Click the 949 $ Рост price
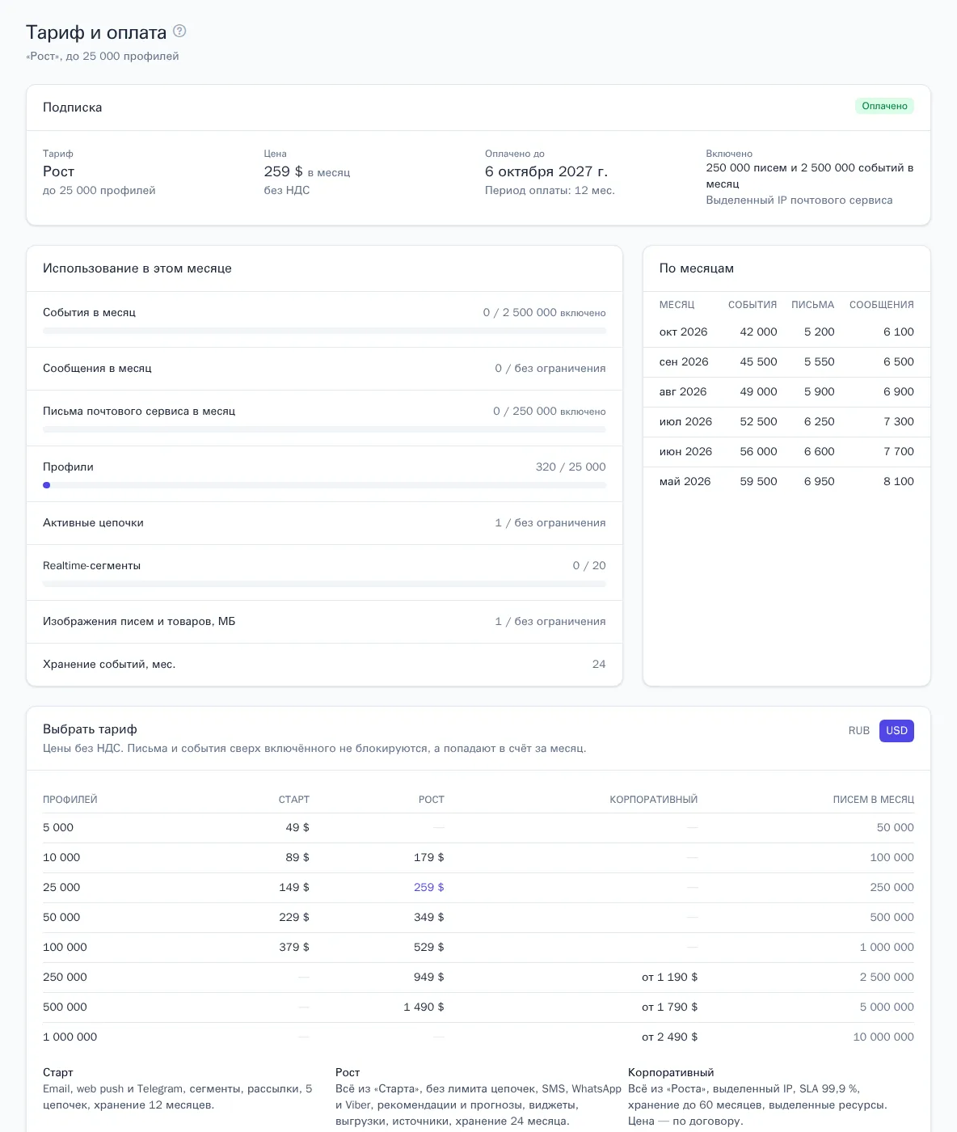 pos(428,977)
